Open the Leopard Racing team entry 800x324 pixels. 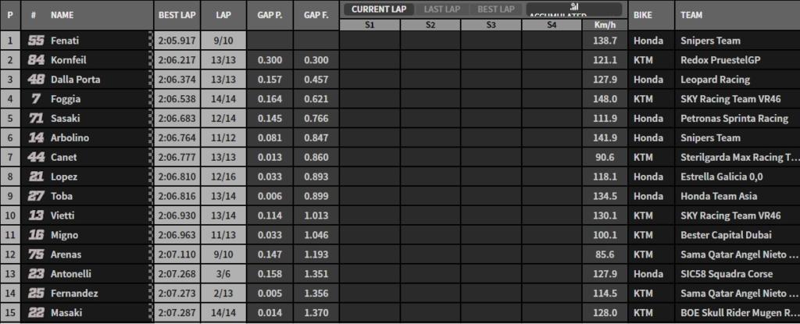(715, 80)
